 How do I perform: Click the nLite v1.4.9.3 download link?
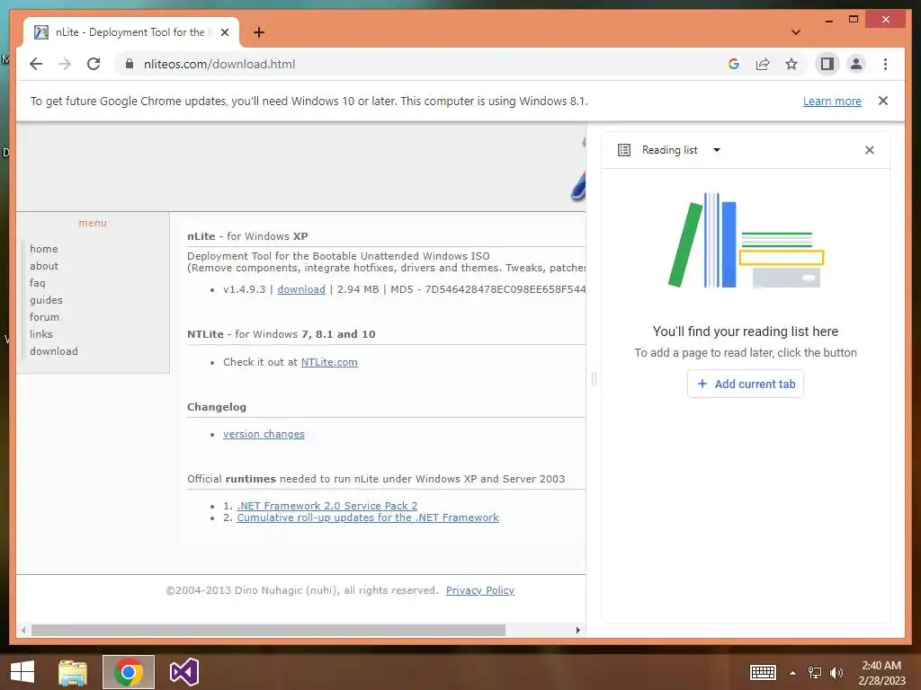pos(300,289)
